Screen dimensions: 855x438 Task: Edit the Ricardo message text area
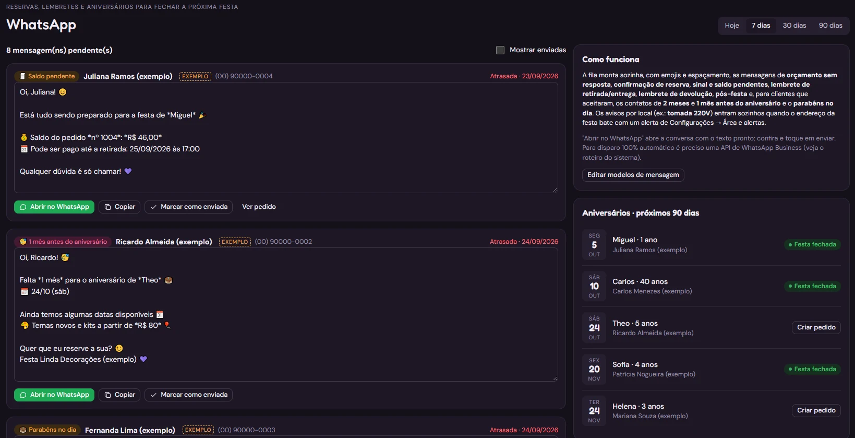(286, 314)
